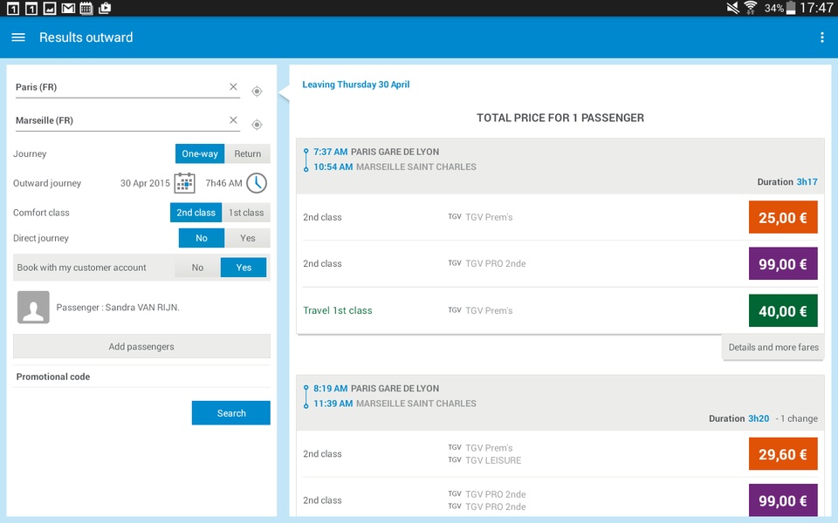Viewport: 838px width, 523px height.
Task: Set Direct journey to No
Action: point(202,238)
